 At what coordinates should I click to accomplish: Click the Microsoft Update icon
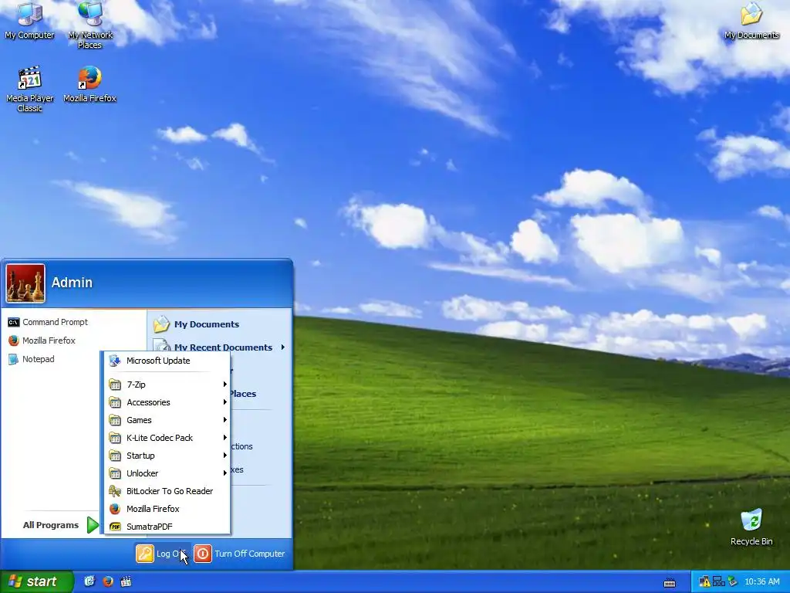pos(115,361)
